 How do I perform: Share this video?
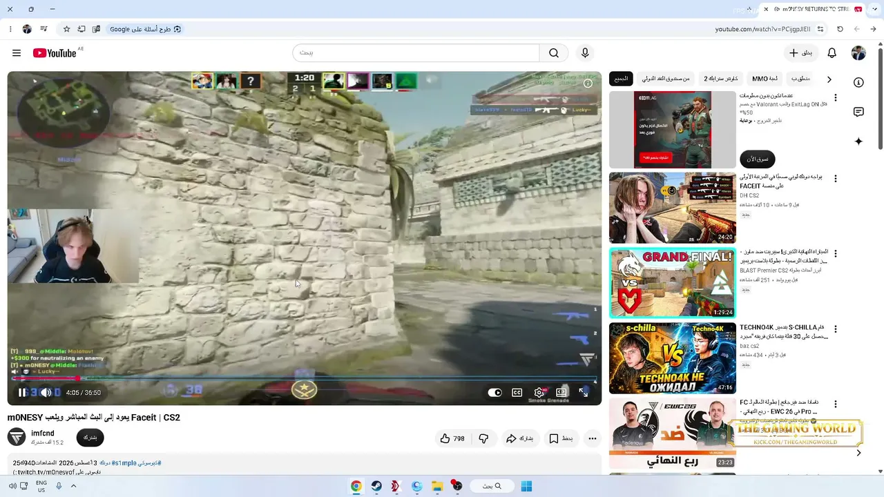pyautogui.click(x=520, y=438)
